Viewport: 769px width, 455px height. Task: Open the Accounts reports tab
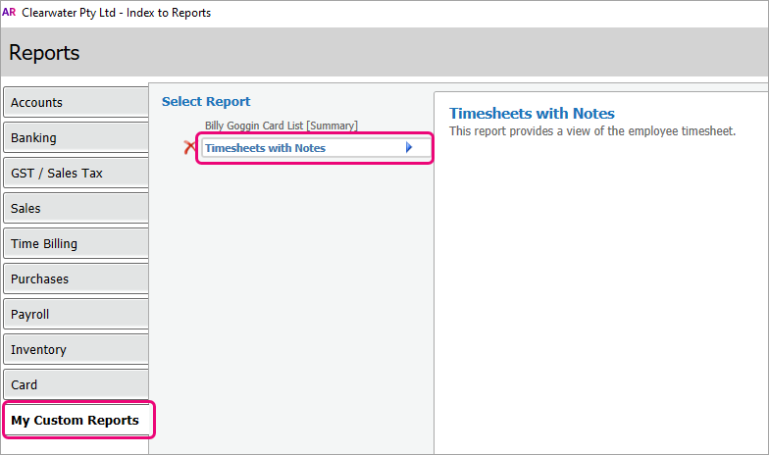tap(77, 102)
